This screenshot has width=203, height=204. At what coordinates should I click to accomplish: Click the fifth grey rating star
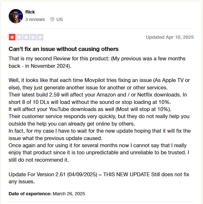coord(40,37)
